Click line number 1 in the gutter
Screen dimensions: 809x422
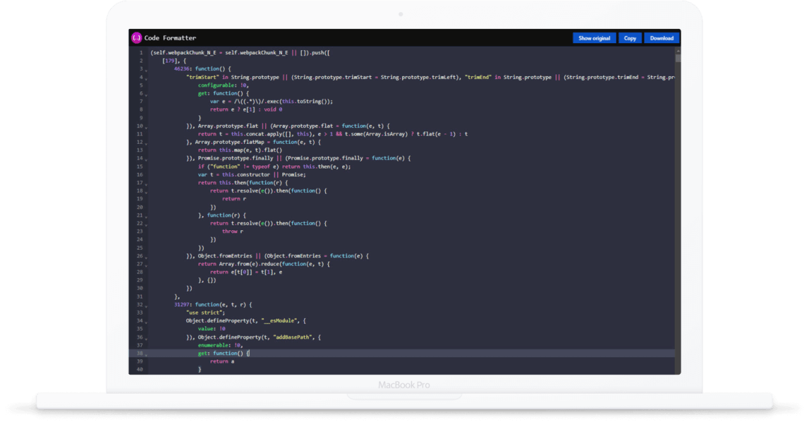tap(140, 53)
